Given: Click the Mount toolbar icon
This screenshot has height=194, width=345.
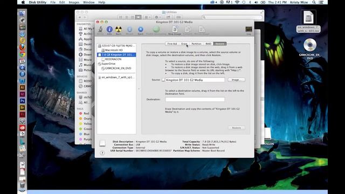Looking at the screenshot, I should tap(129, 29).
